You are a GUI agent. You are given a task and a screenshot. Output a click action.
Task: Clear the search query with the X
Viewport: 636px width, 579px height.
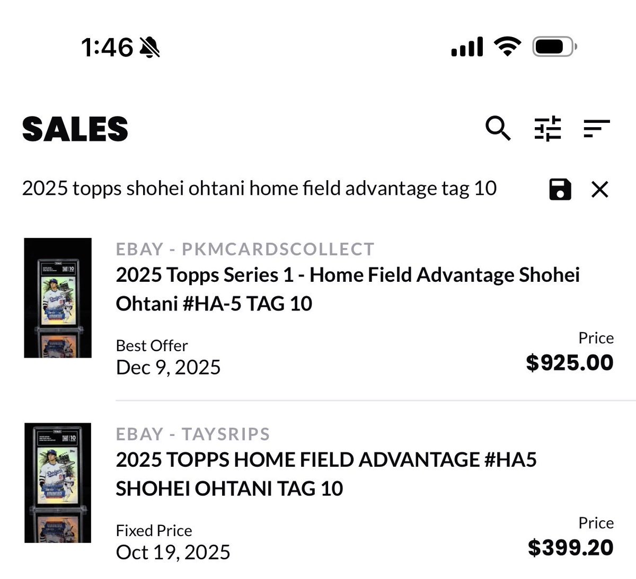pos(599,189)
